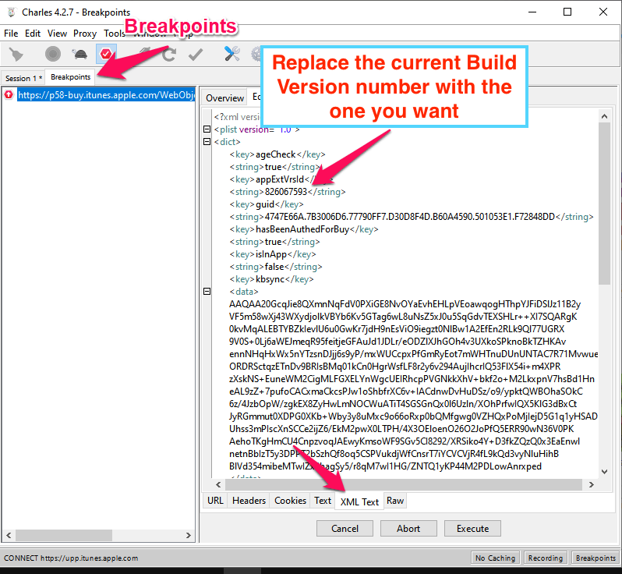Collapse the plist XML node
Image resolution: width=622 pixels, height=574 pixels.
click(207, 129)
